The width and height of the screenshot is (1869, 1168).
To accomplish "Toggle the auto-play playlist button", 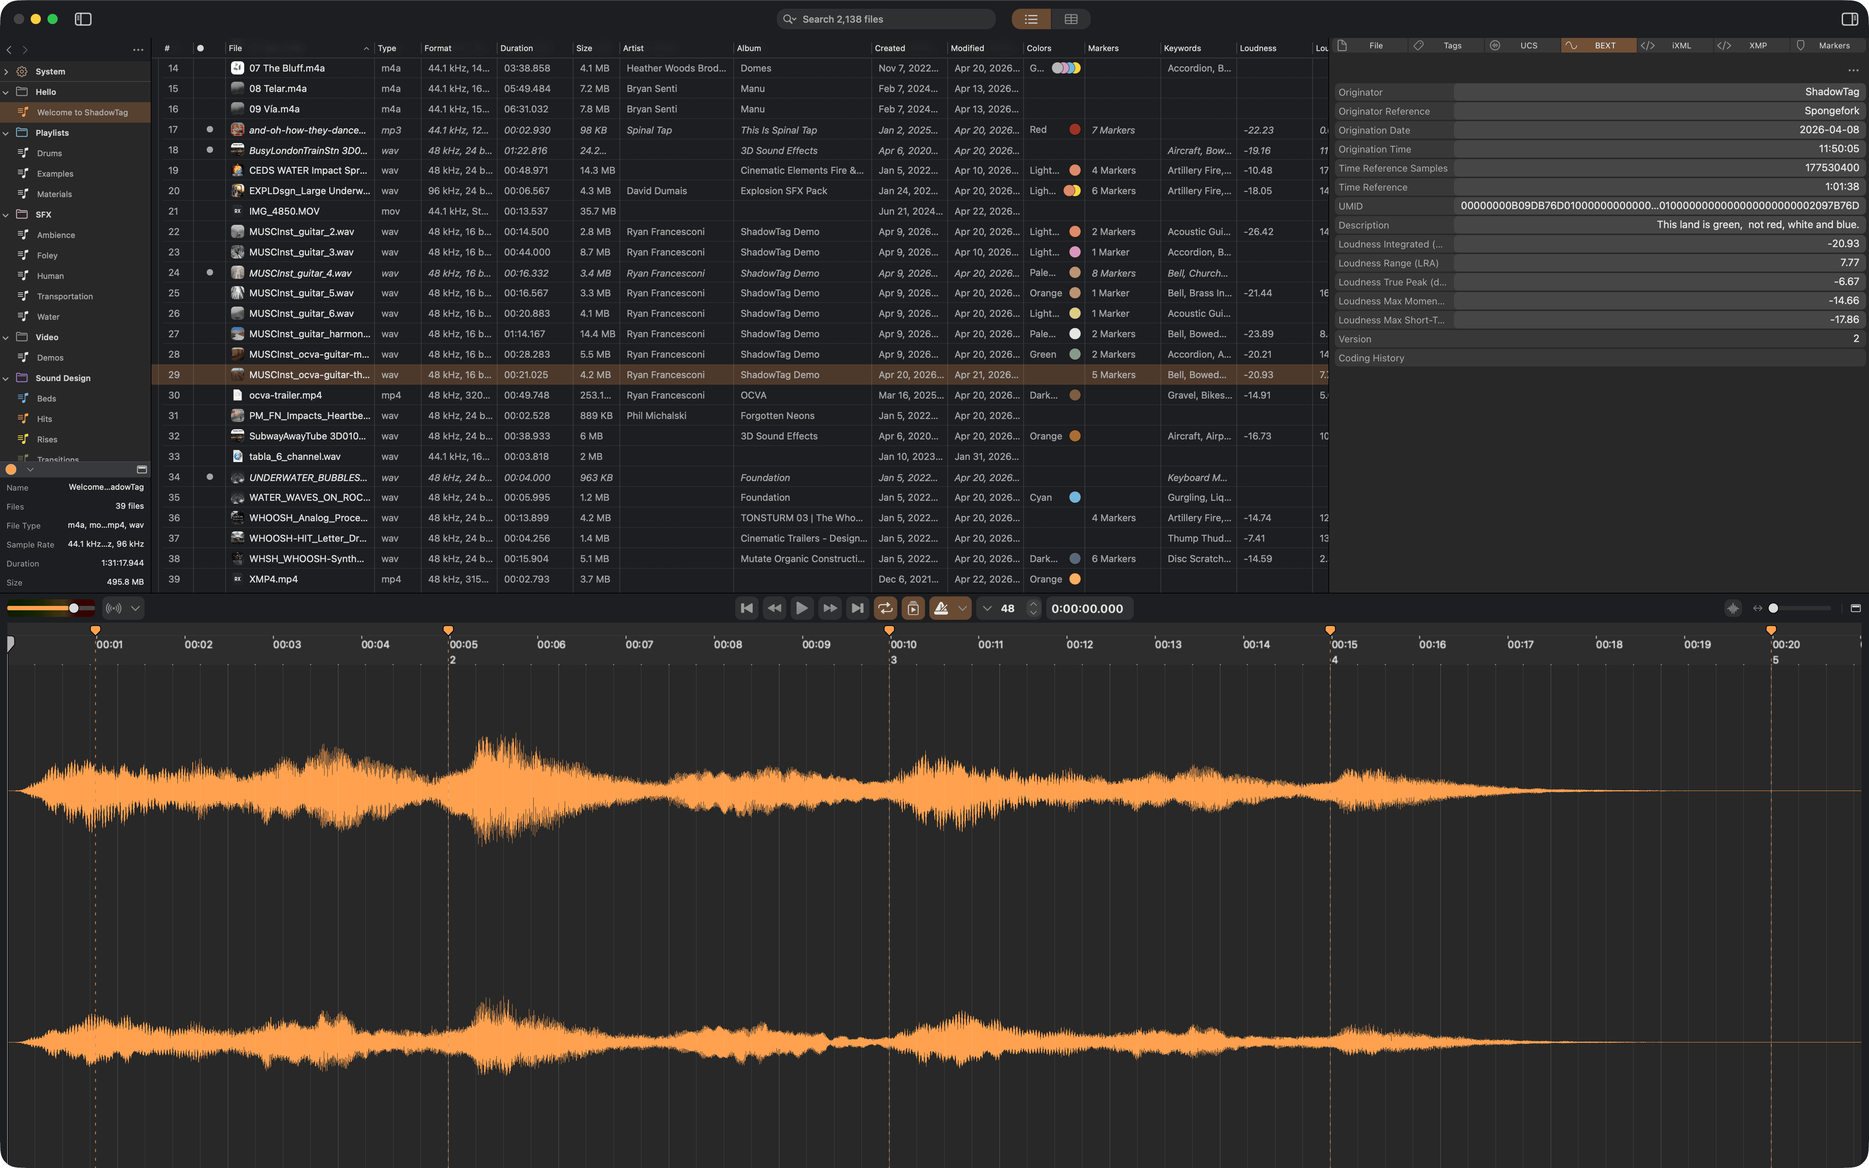I will (913, 608).
